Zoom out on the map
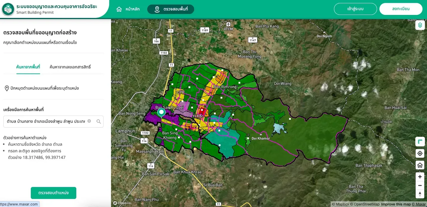The width and height of the screenshot is (427, 207). tap(420, 185)
